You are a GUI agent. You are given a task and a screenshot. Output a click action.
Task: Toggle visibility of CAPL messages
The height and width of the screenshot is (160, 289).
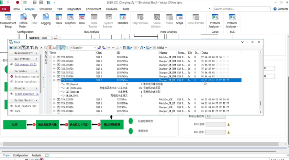12,111
